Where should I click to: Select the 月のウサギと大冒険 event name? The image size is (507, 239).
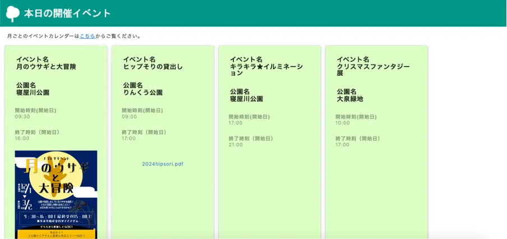tap(46, 67)
